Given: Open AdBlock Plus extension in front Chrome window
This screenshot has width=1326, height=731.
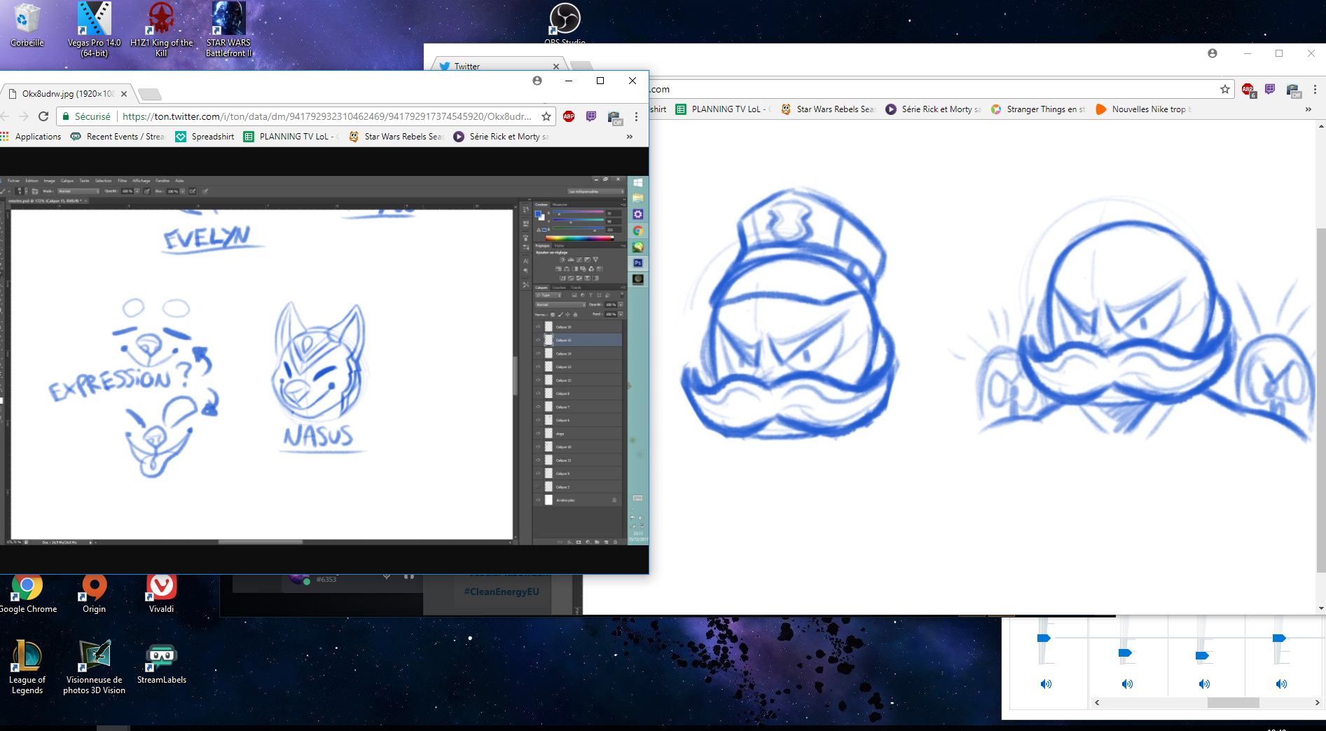Looking at the screenshot, I should [569, 116].
